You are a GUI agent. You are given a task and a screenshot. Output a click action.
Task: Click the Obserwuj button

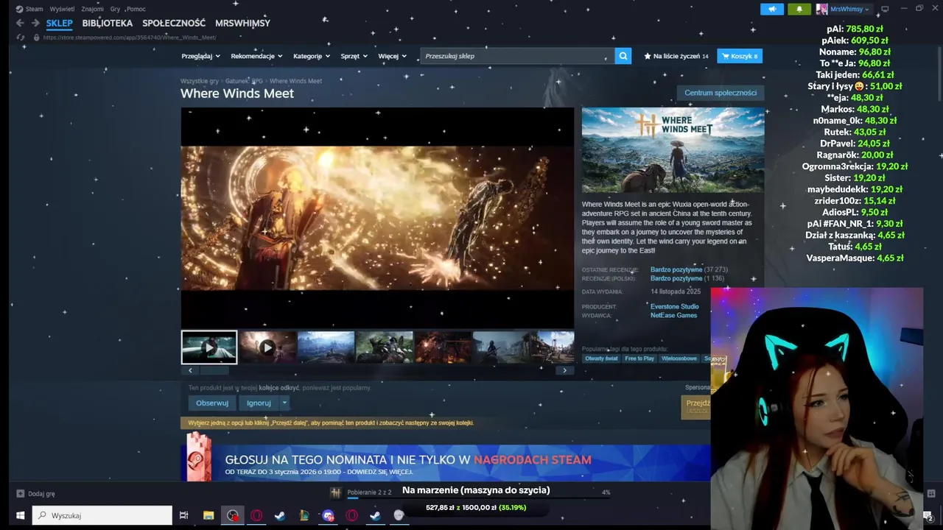[212, 403]
